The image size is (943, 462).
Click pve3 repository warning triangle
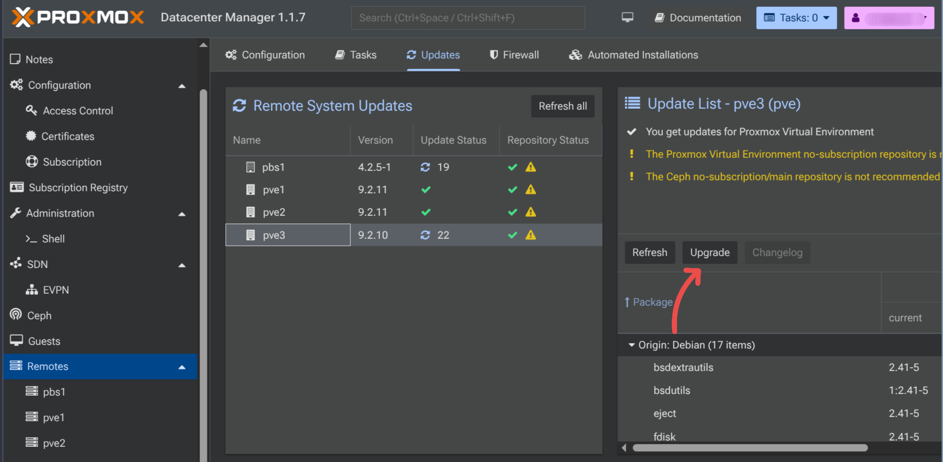click(x=531, y=235)
